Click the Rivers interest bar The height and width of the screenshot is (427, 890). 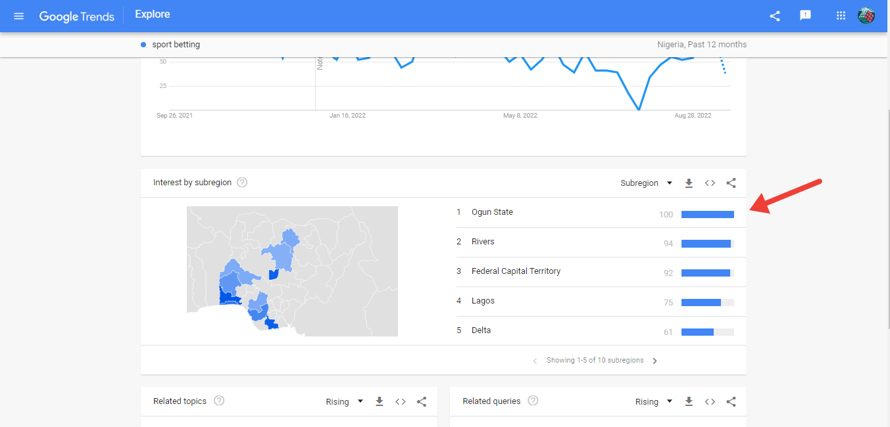(x=708, y=244)
